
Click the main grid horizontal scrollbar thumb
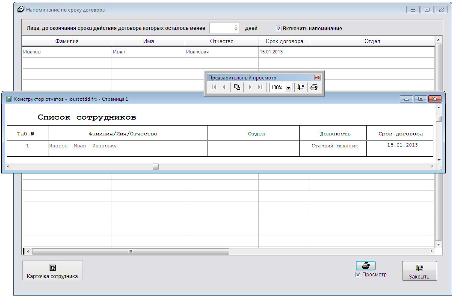130,251
